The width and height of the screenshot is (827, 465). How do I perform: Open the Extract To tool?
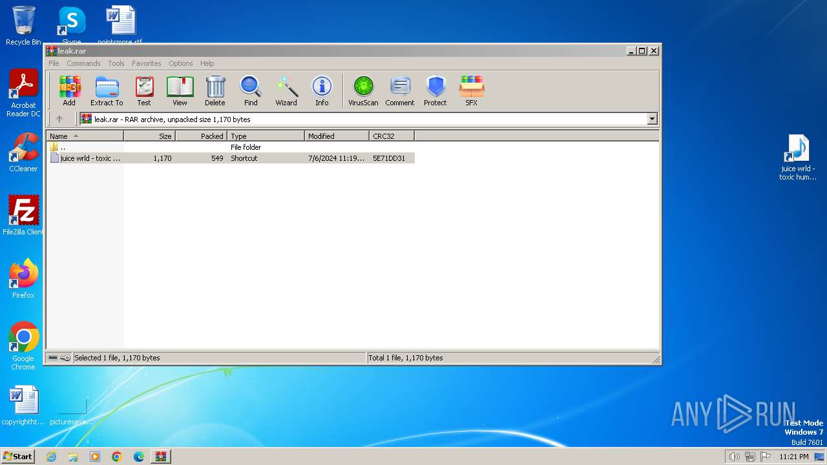pos(107,90)
